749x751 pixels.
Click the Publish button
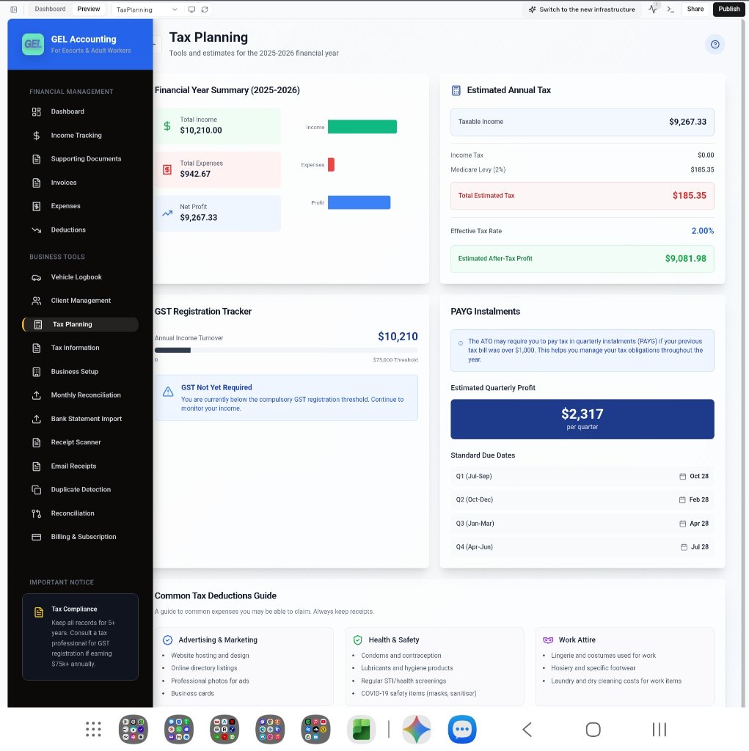[x=728, y=10]
